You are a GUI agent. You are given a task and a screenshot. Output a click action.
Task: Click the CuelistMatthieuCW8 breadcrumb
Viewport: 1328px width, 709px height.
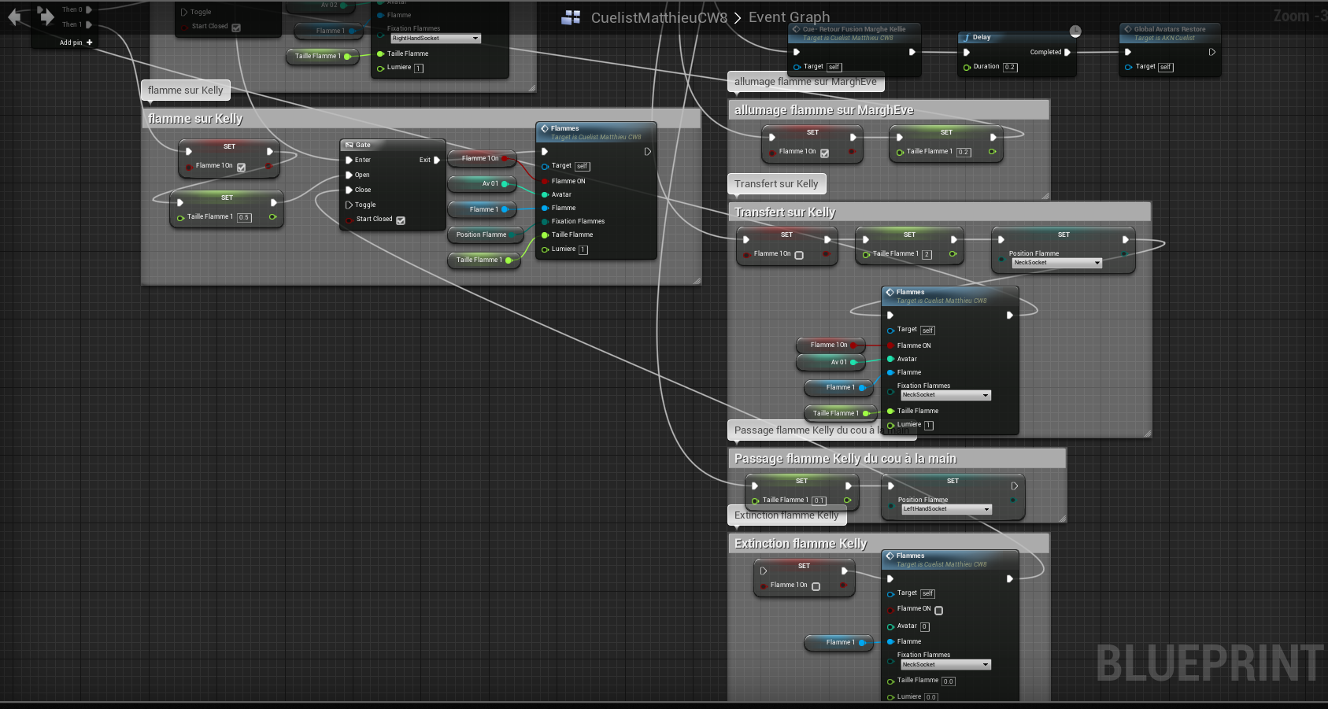point(659,17)
